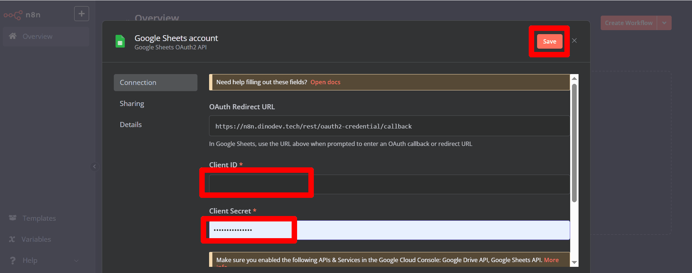Select the Connection tab
This screenshot has height=273, width=692.
(156, 82)
